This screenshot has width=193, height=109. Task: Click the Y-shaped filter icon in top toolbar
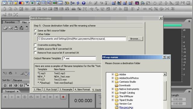pyautogui.click(x=27, y=3)
